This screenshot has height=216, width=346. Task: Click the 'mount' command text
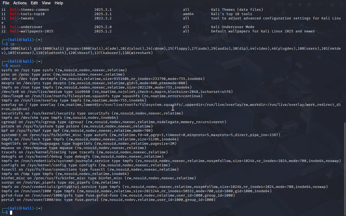click(x=15, y=66)
